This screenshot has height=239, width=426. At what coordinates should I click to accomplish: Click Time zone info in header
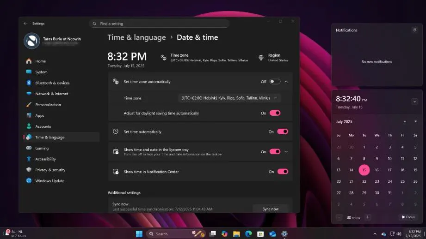204,58
